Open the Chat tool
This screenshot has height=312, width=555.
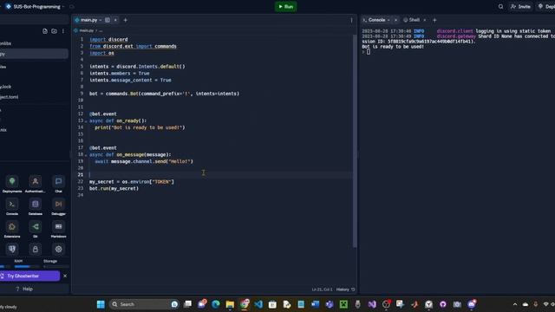click(58, 184)
